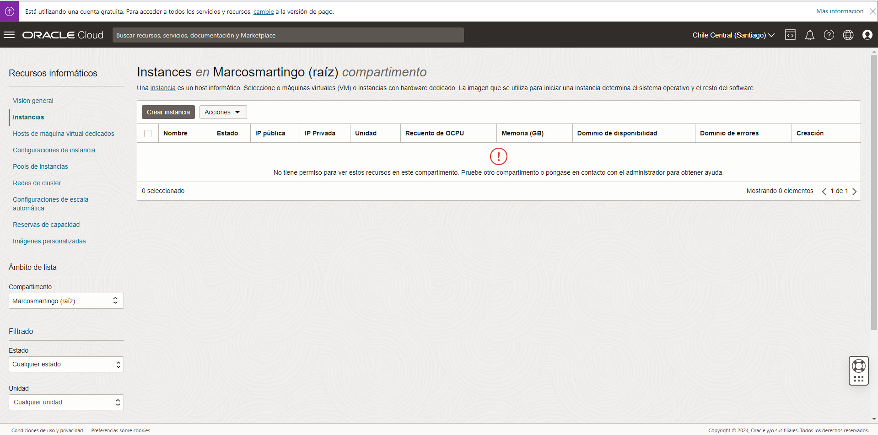This screenshot has height=435, width=878.
Task: Select Imágenes personalizadas in the sidebar
Action: 49,241
